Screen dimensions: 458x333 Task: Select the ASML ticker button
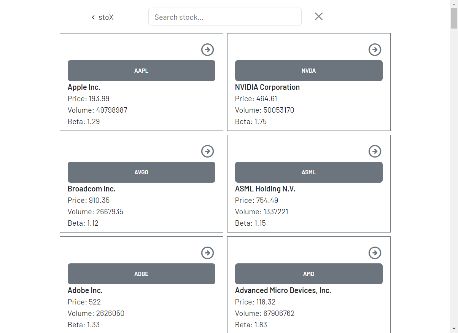309,172
